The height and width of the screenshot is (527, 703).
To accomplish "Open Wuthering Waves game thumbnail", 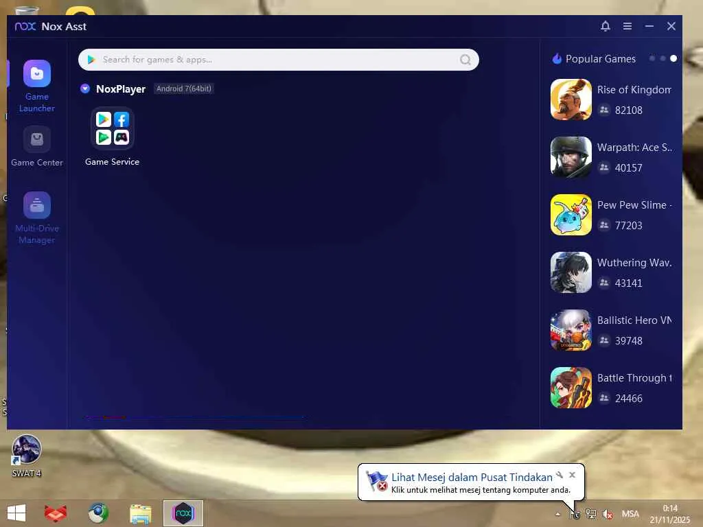I will click(571, 272).
